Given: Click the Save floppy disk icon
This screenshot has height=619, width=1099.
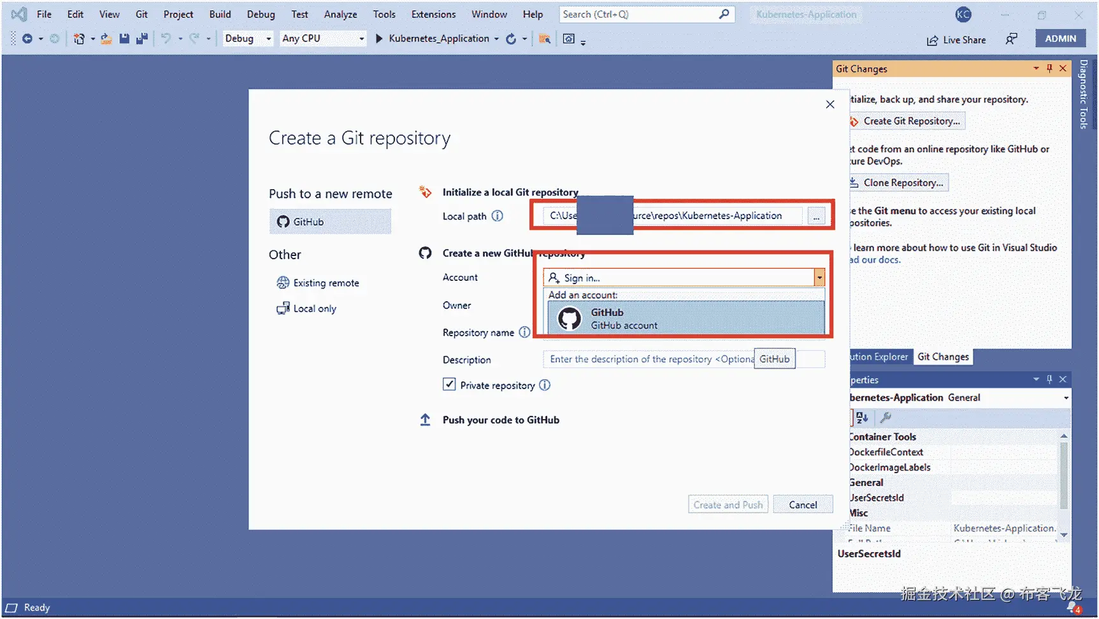Looking at the screenshot, I should [x=124, y=39].
